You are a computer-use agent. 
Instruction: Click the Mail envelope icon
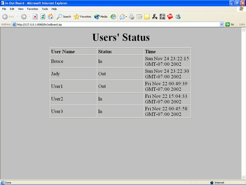point(122,16)
